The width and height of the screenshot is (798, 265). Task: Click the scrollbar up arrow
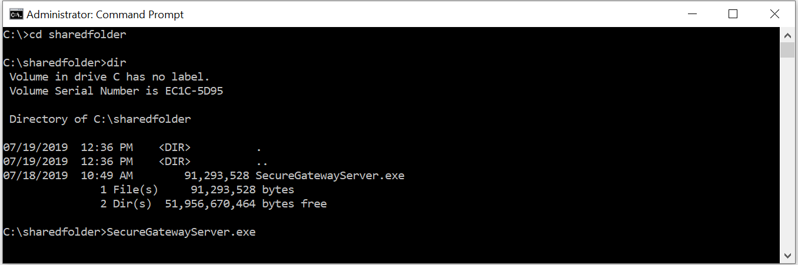pyautogui.click(x=787, y=35)
